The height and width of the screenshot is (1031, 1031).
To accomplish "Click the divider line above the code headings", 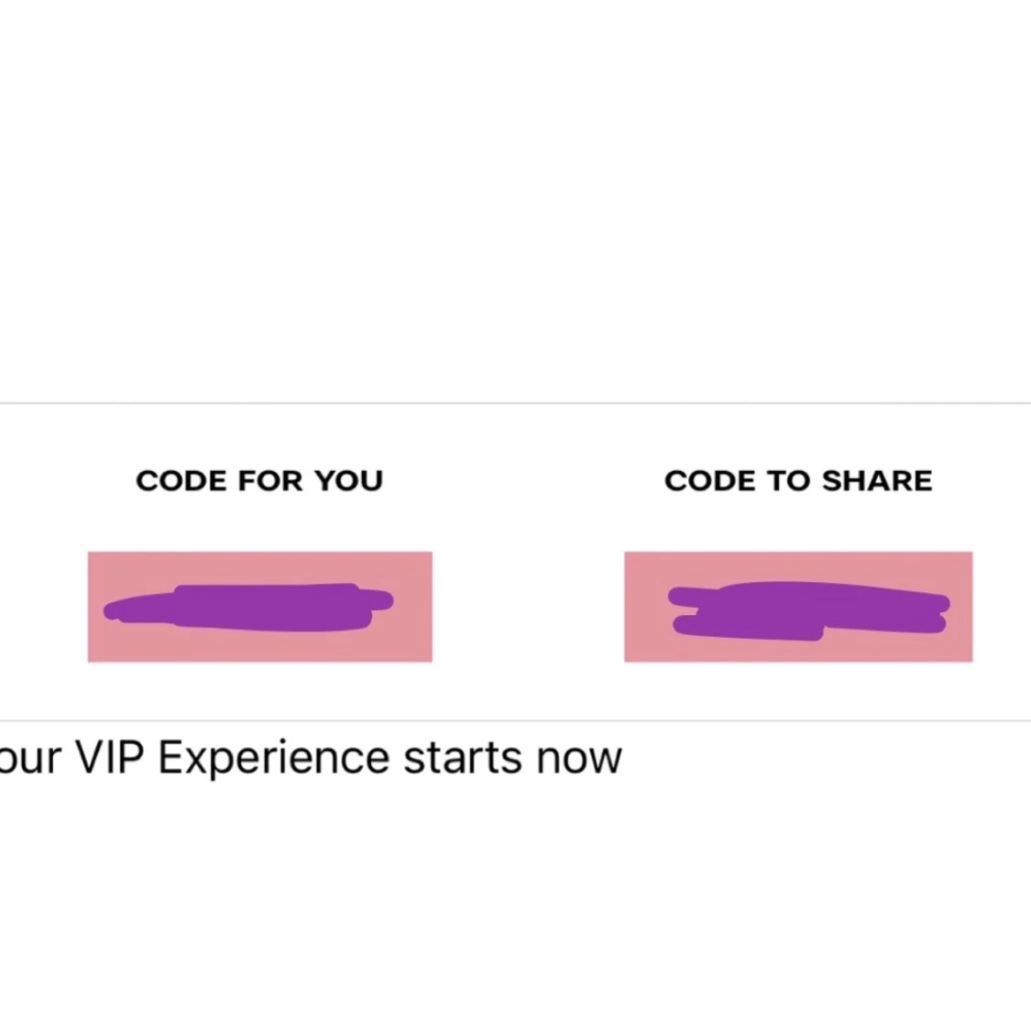I will tap(515, 403).
